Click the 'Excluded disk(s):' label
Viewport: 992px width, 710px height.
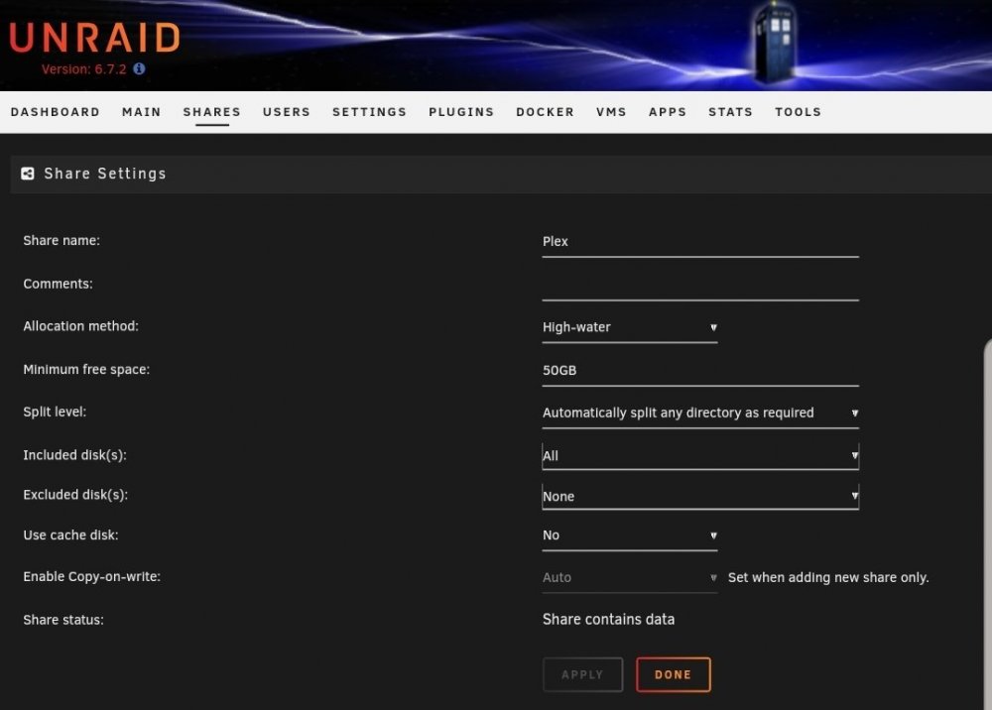coord(75,495)
